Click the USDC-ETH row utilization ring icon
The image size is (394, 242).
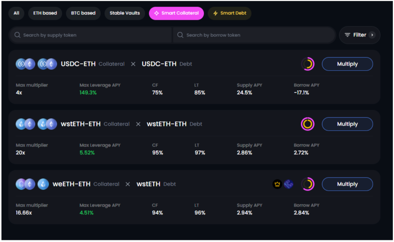tap(307, 64)
